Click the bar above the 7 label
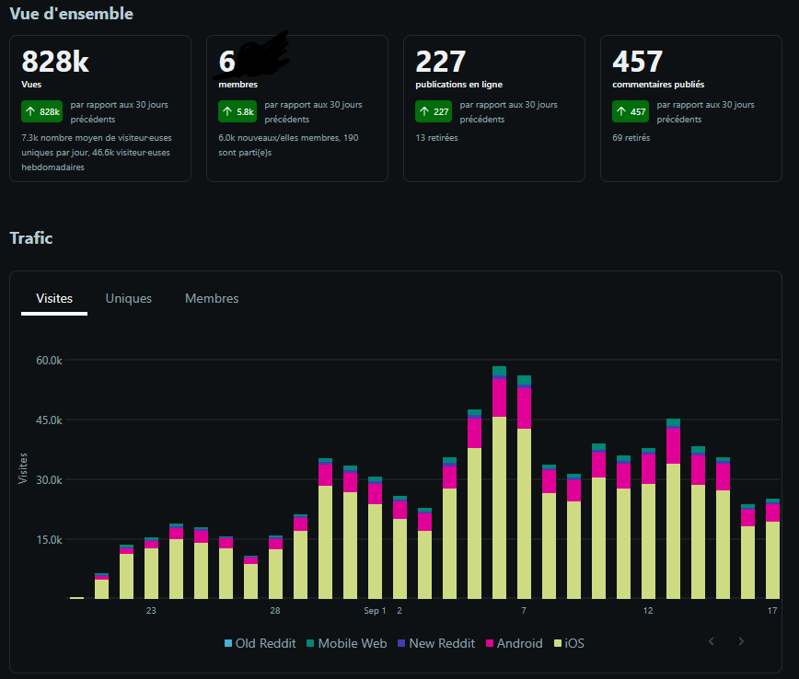The height and width of the screenshot is (679, 799). coord(525,487)
